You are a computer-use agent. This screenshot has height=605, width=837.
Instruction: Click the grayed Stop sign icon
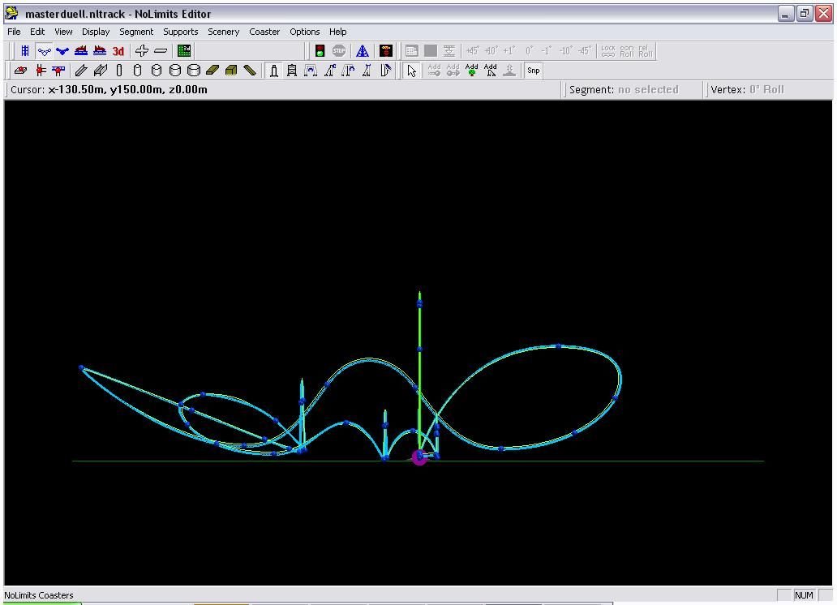point(339,51)
